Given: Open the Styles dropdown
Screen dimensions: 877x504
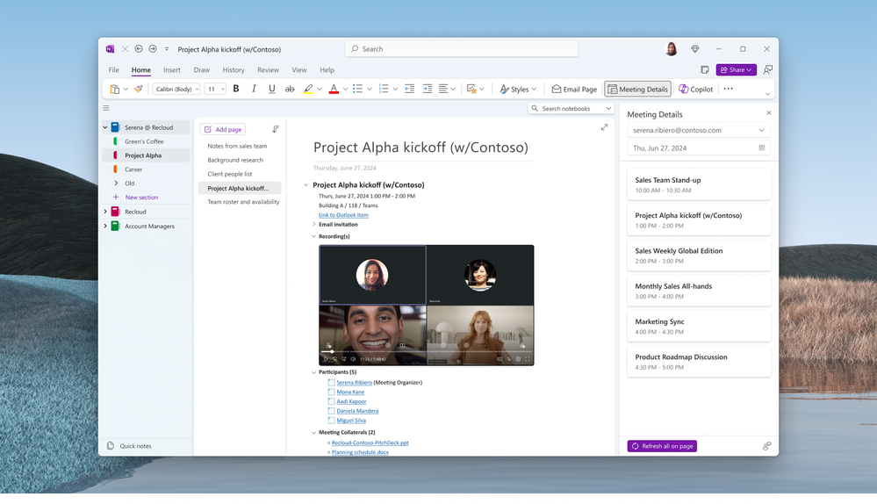Looking at the screenshot, I should tap(519, 89).
